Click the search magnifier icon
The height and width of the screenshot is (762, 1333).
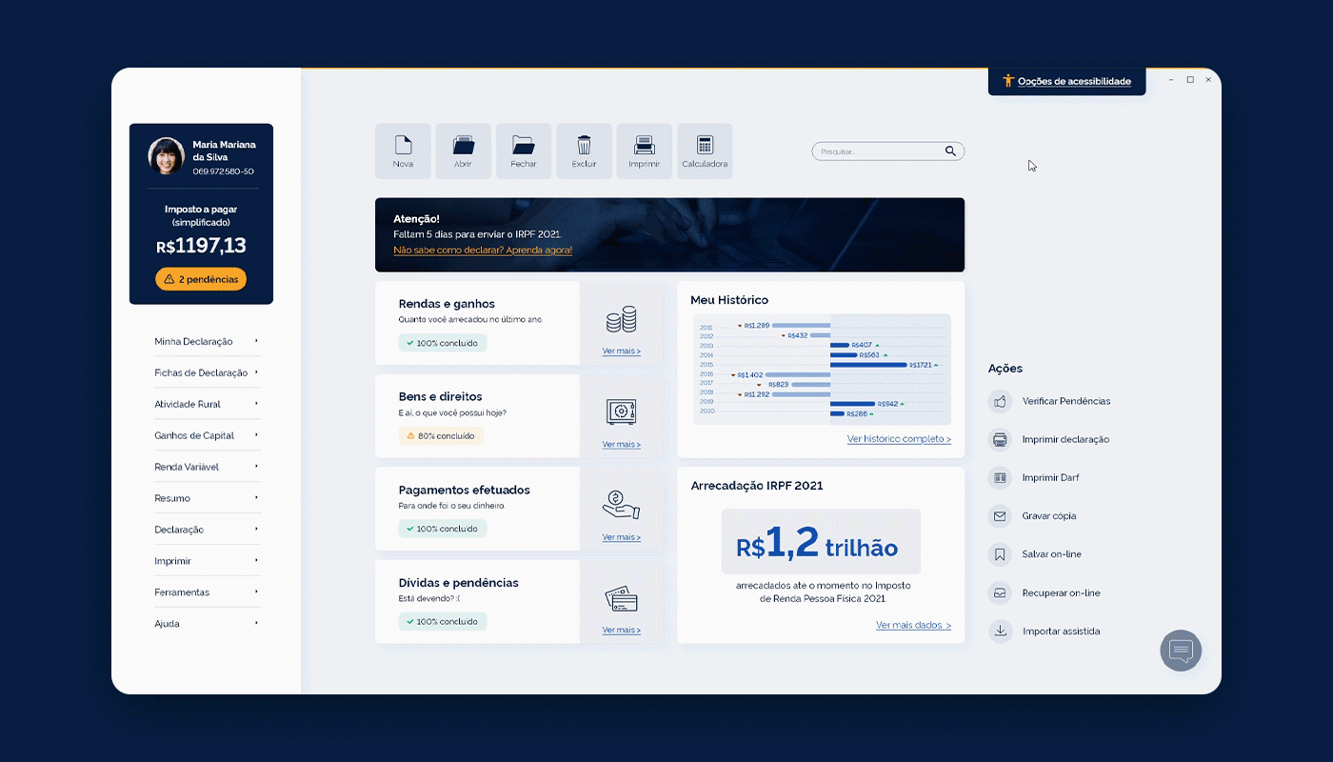click(950, 151)
